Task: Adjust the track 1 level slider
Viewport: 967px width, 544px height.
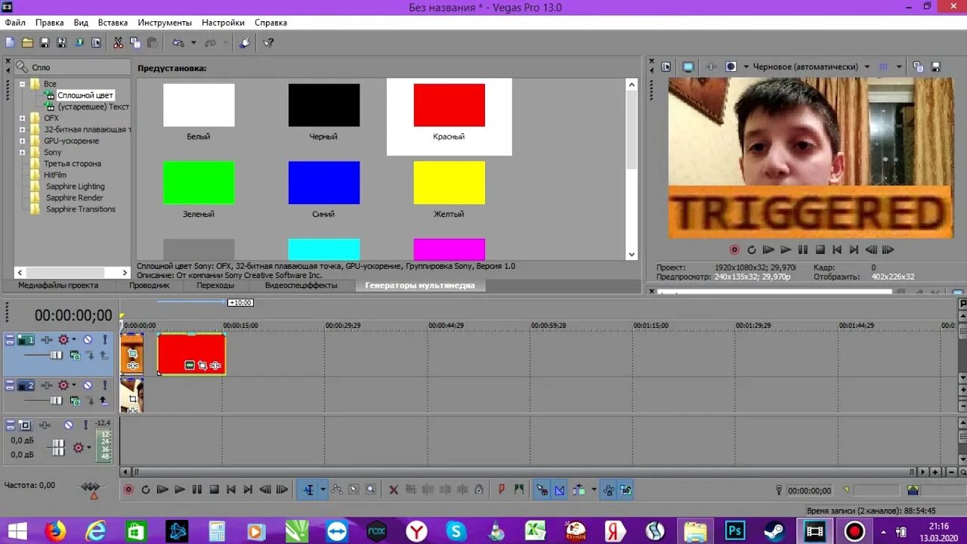Action: [x=56, y=355]
